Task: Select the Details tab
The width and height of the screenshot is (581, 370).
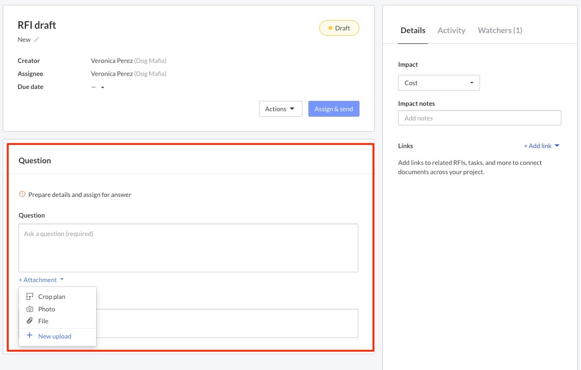Action: (x=413, y=30)
